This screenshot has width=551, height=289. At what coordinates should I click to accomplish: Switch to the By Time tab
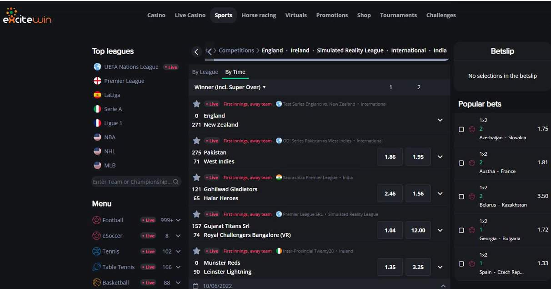click(x=235, y=72)
